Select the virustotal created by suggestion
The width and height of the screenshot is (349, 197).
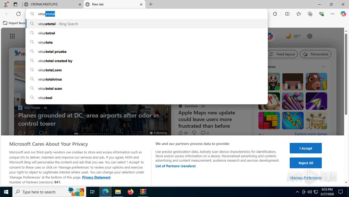point(147,61)
